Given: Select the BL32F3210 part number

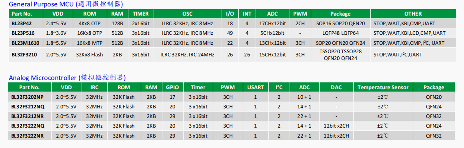Looking at the screenshot, I should click(24, 54).
